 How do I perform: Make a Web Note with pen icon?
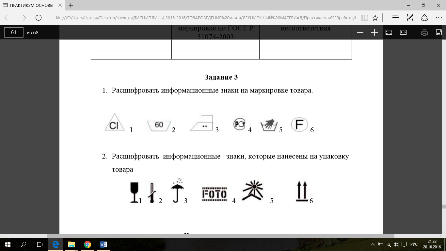point(410,18)
